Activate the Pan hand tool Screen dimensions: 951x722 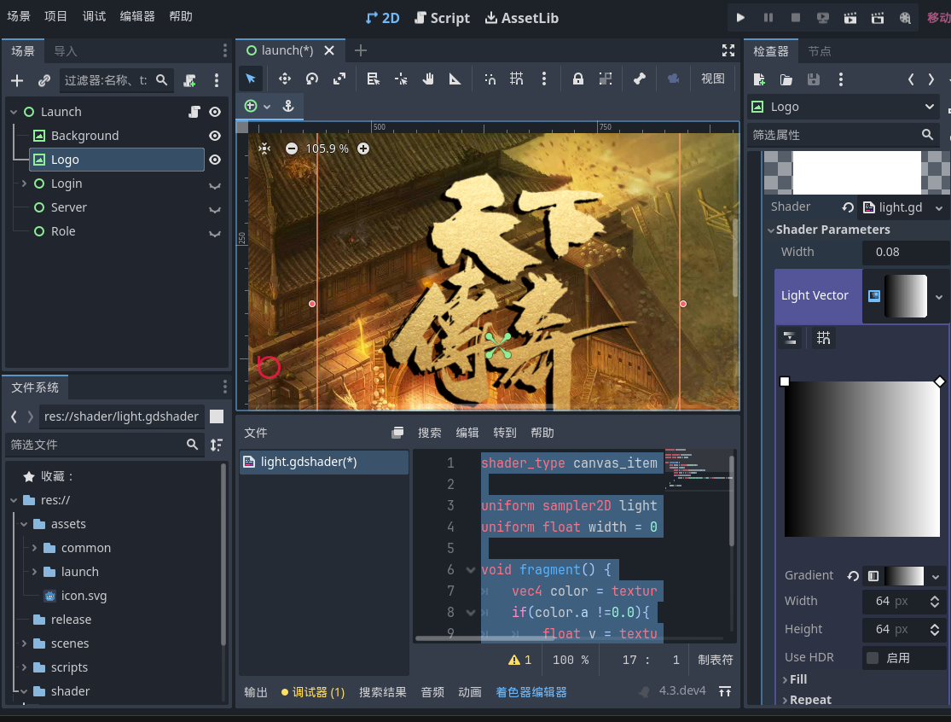(x=428, y=79)
